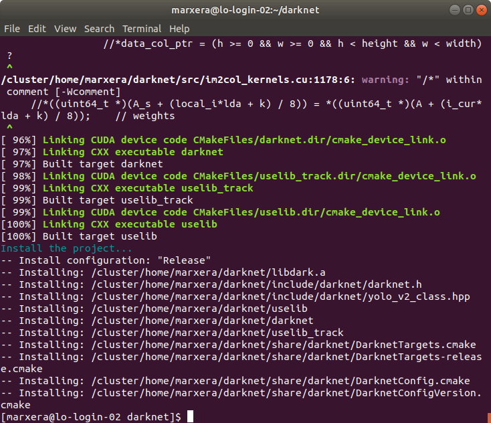Open the Terminal menu
The width and height of the screenshot is (491, 423).
coord(142,29)
